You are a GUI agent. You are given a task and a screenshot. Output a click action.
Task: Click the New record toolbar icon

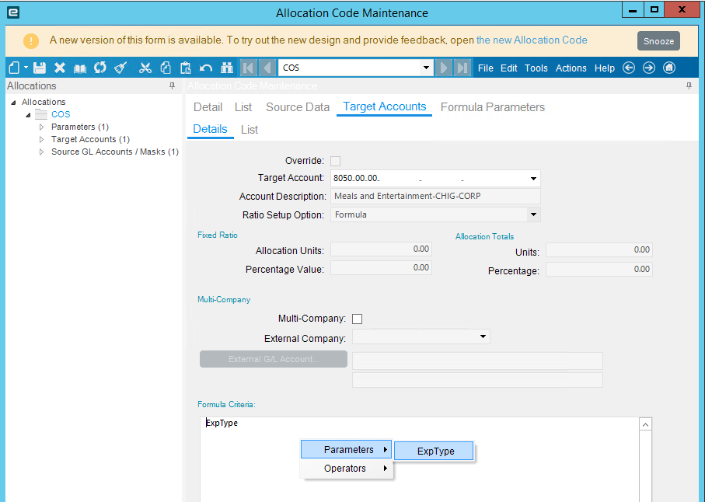(x=14, y=68)
